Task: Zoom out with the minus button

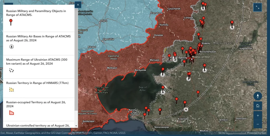Action: pos(258,124)
